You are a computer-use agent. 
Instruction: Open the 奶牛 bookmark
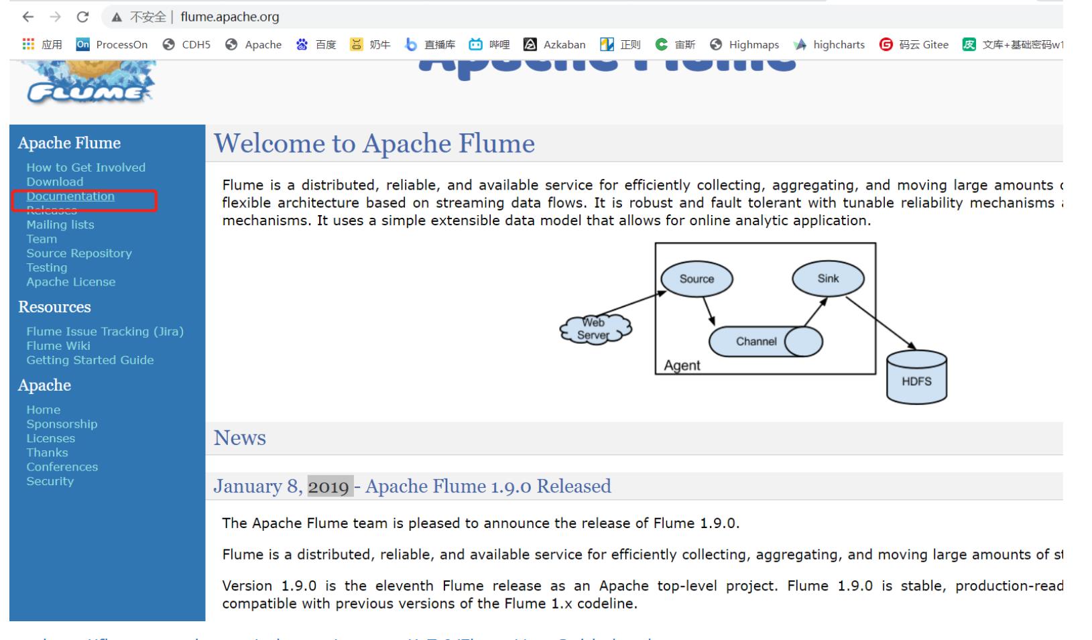pos(371,44)
